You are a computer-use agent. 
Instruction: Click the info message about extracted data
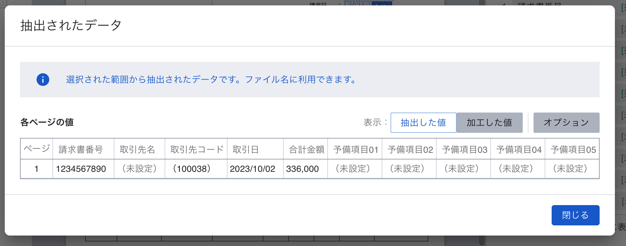pos(211,80)
